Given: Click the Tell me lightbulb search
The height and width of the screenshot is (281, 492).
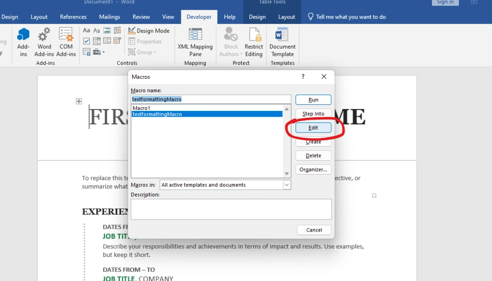Looking at the screenshot, I should 347,17.
